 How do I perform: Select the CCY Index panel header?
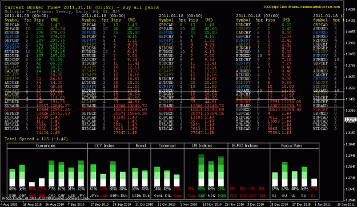(105, 145)
